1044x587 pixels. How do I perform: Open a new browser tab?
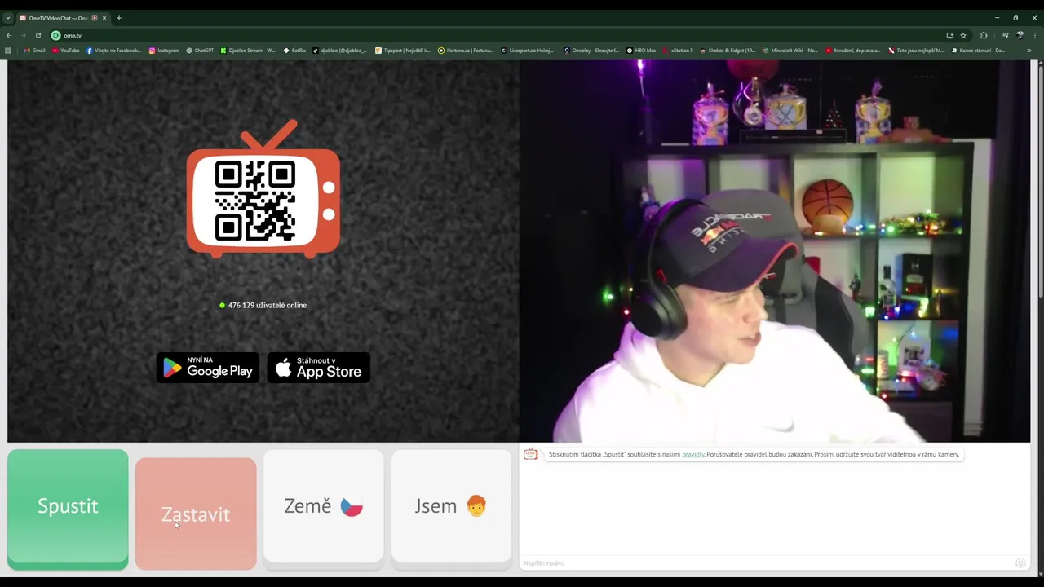[119, 18]
